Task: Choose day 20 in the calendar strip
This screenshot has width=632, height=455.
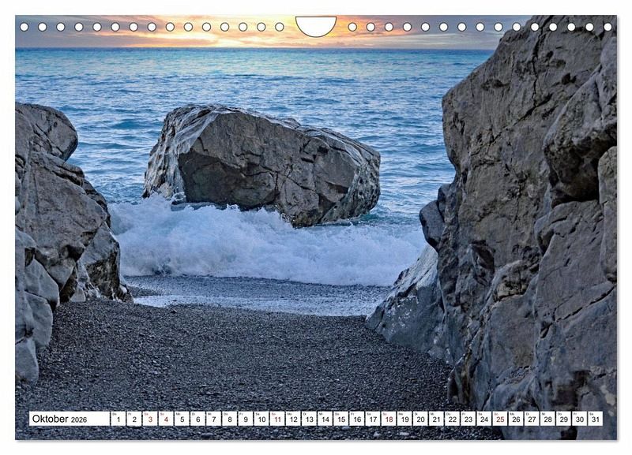Action: (x=419, y=419)
